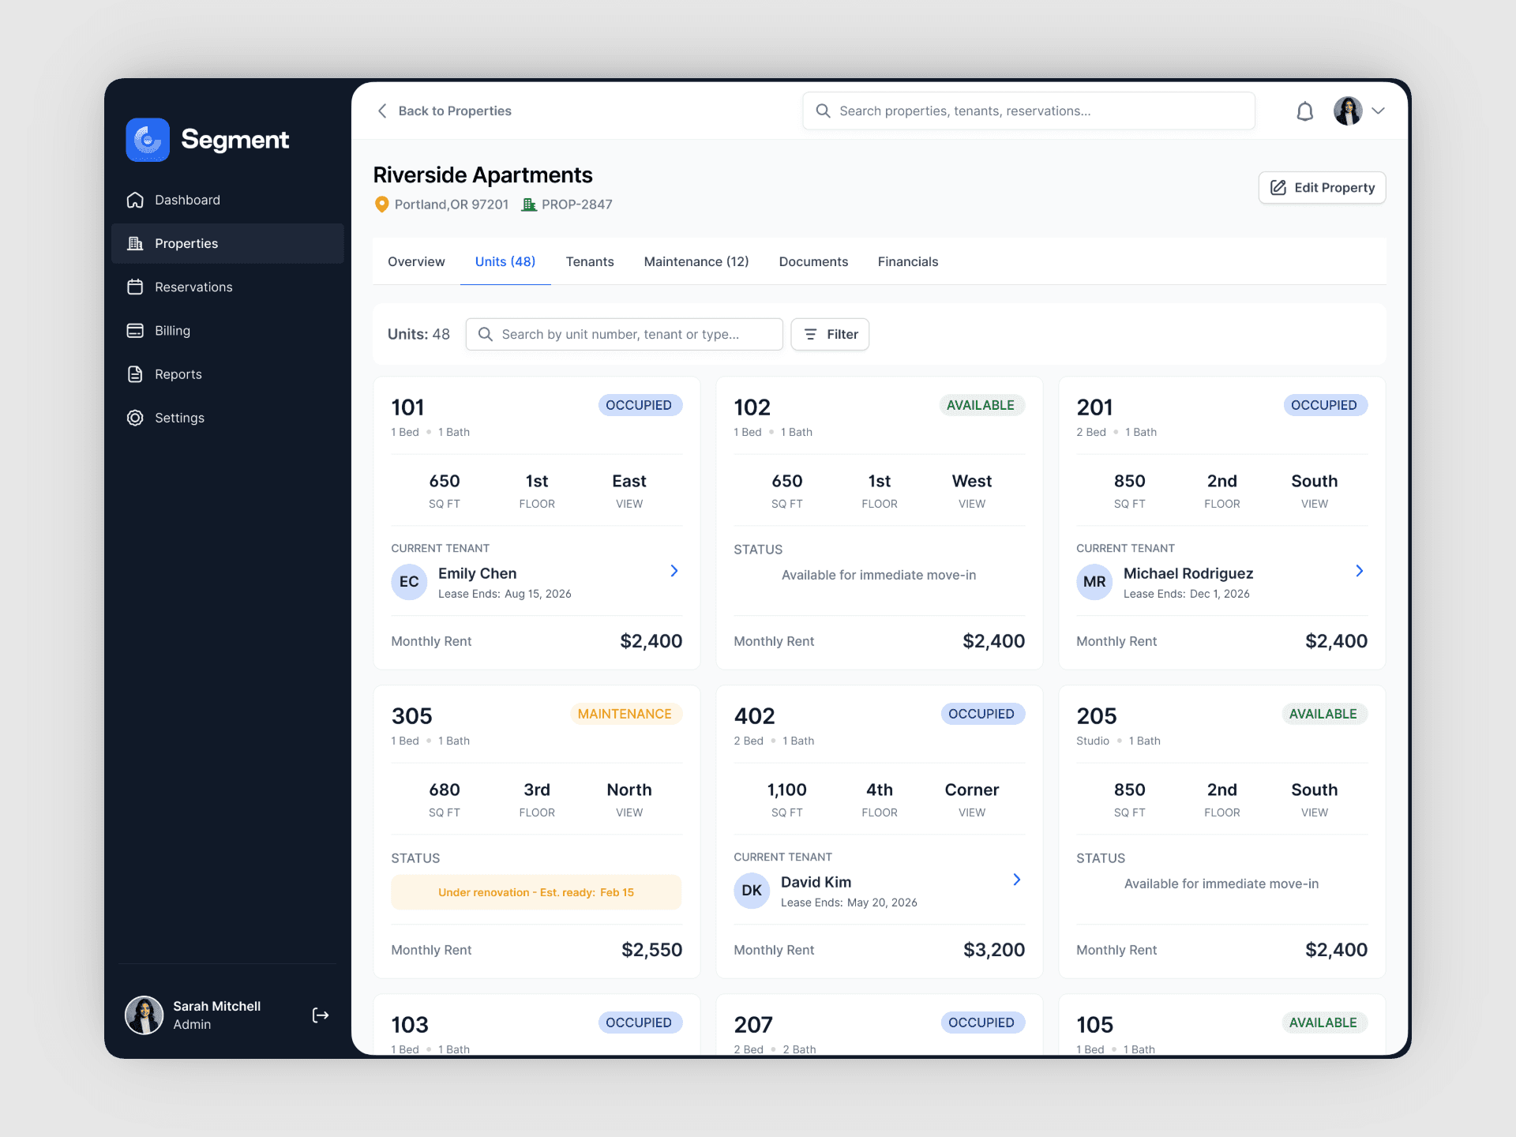The height and width of the screenshot is (1137, 1516).
Task: Click the Segment logo icon
Action: tap(148, 140)
